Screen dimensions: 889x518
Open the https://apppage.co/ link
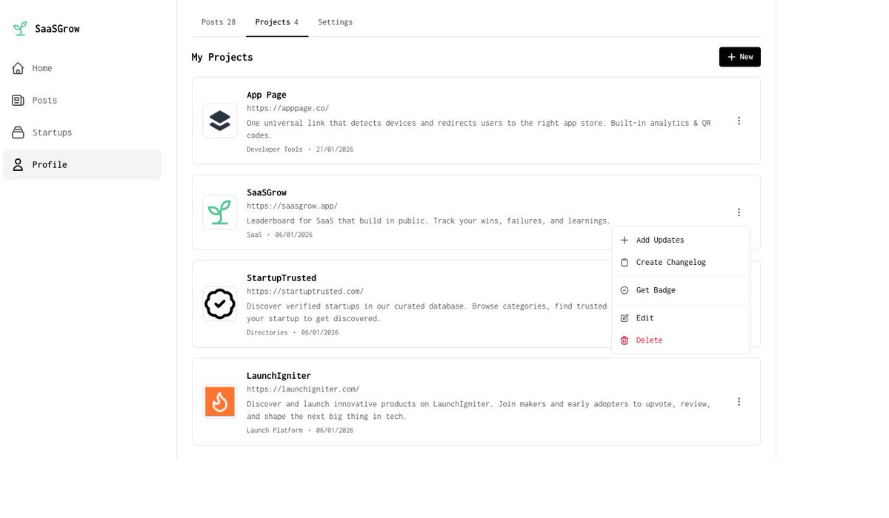[x=287, y=108]
